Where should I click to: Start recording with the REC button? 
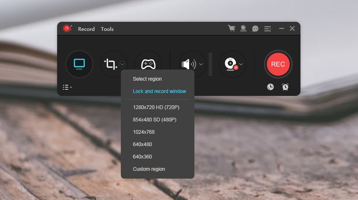pos(278,64)
